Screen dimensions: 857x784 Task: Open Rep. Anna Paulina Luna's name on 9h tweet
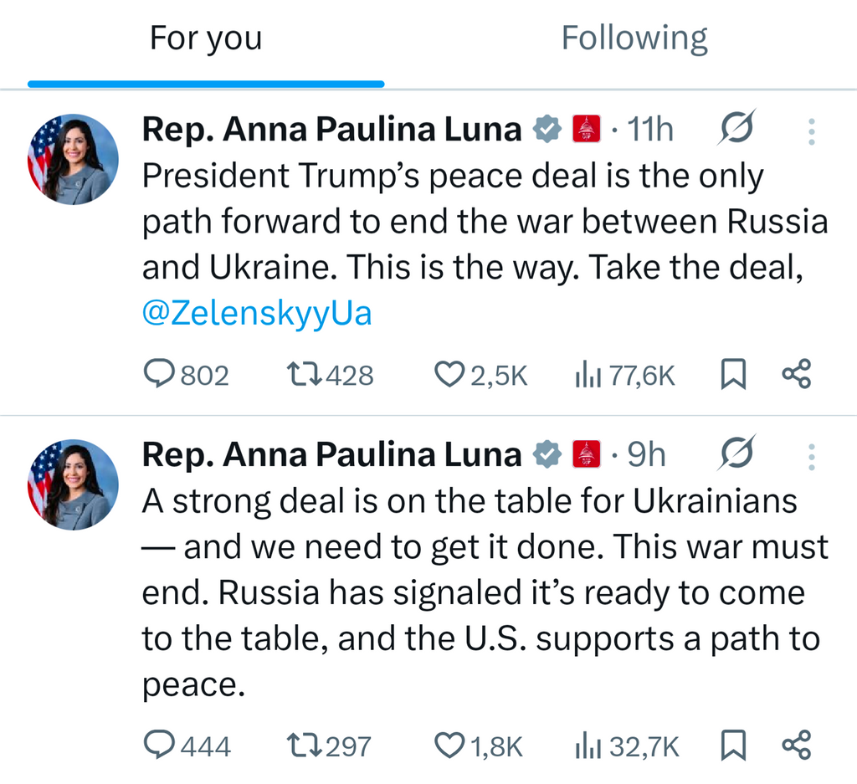(x=332, y=455)
